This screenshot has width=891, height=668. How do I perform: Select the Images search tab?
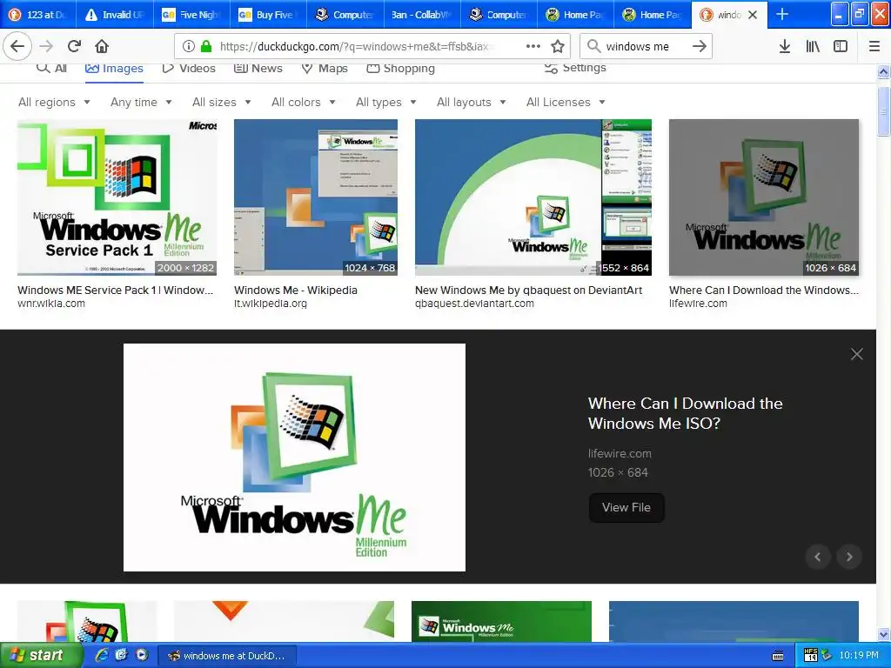pos(114,68)
